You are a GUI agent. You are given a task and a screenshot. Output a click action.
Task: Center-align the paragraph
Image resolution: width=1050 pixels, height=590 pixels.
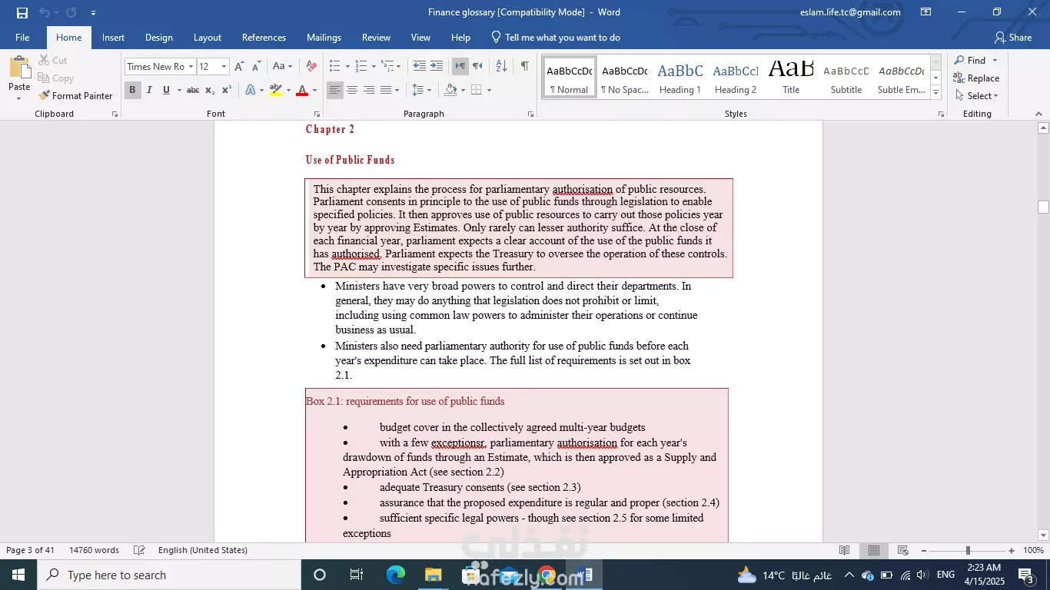(x=352, y=91)
